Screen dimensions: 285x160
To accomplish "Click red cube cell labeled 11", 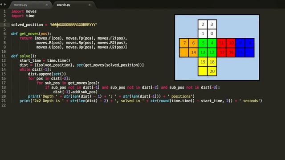I will click(221, 43).
